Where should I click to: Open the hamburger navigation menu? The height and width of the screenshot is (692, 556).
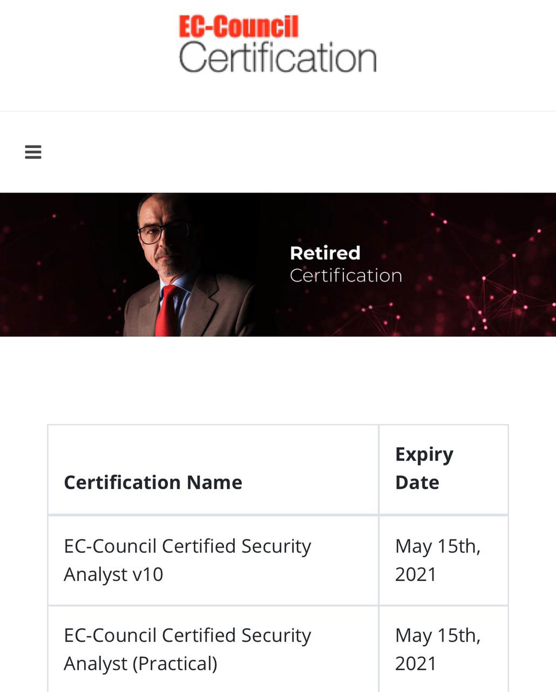tap(33, 152)
